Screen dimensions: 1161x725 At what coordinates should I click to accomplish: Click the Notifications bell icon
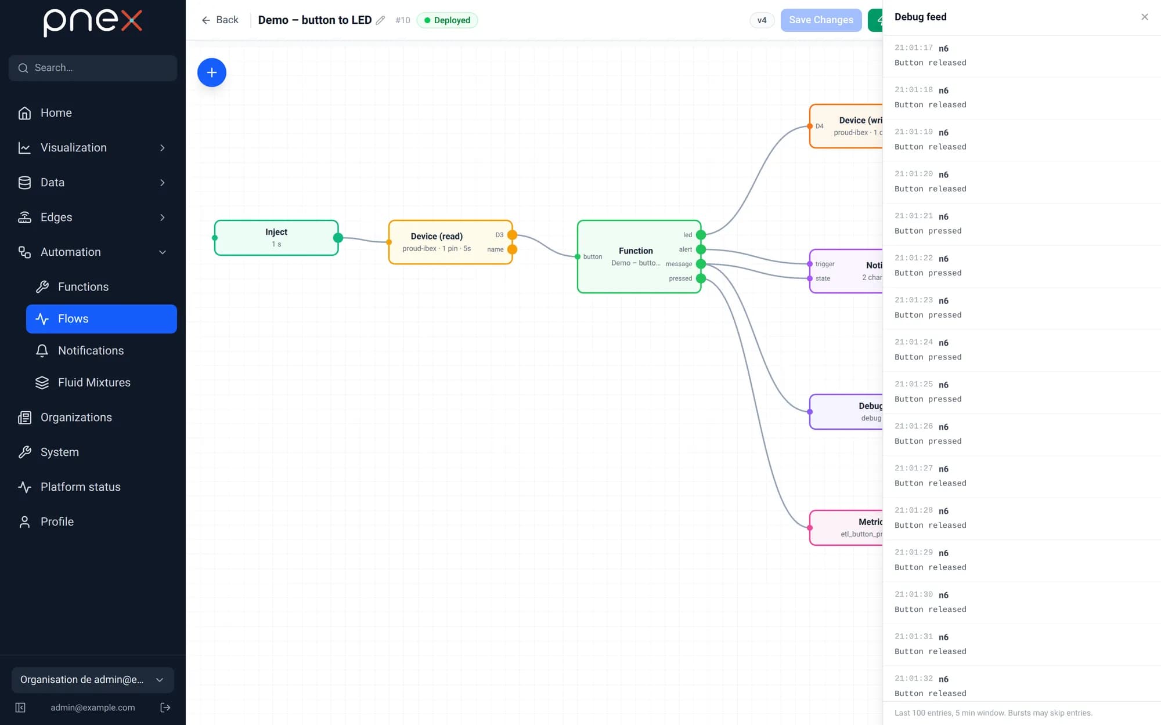(42, 351)
